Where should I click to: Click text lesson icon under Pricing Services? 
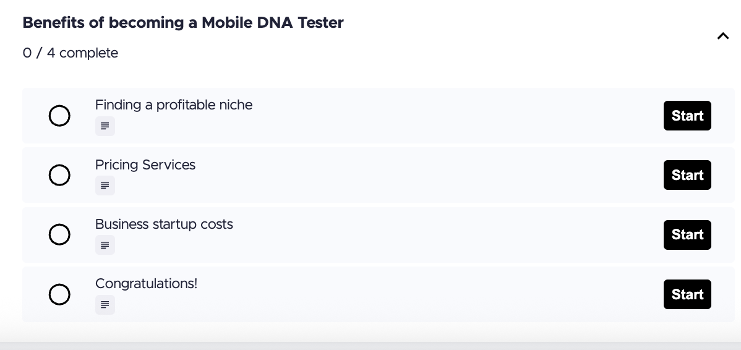click(x=105, y=186)
